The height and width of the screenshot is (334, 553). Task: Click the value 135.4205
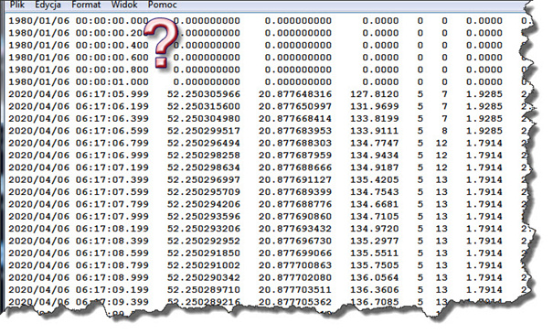click(x=375, y=179)
